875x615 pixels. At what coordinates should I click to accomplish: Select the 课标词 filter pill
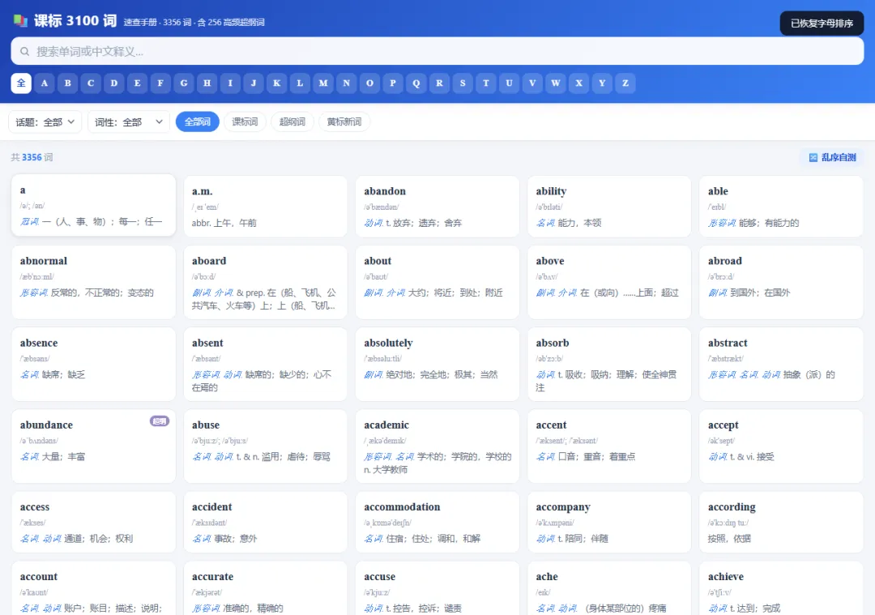pos(245,122)
